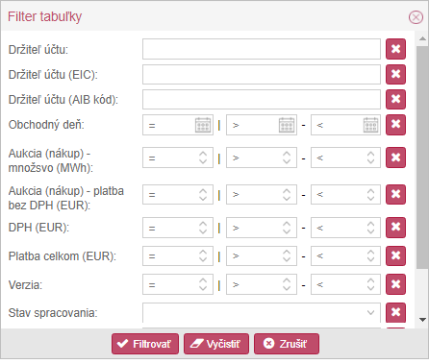The width and height of the screenshot is (429, 364).
Task: Close the Filter tabuľky dialog
Action: pyautogui.click(x=416, y=17)
